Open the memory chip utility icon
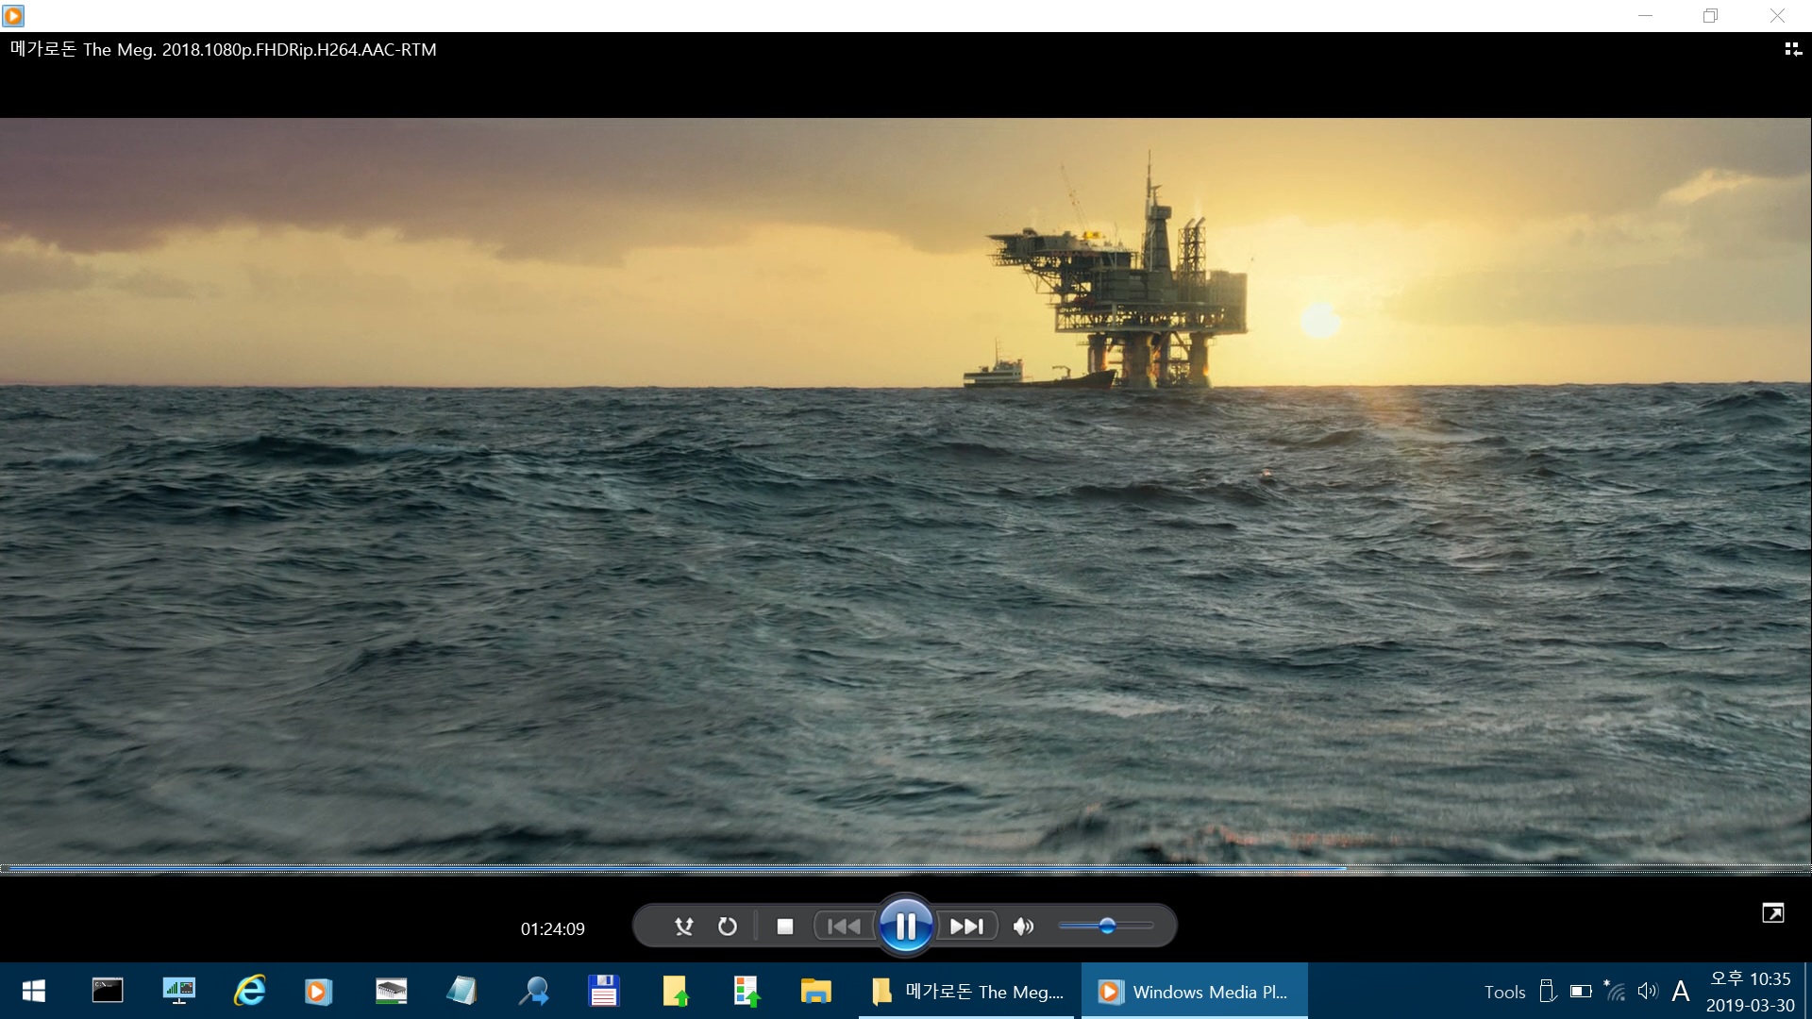1812x1019 pixels. (x=391, y=991)
